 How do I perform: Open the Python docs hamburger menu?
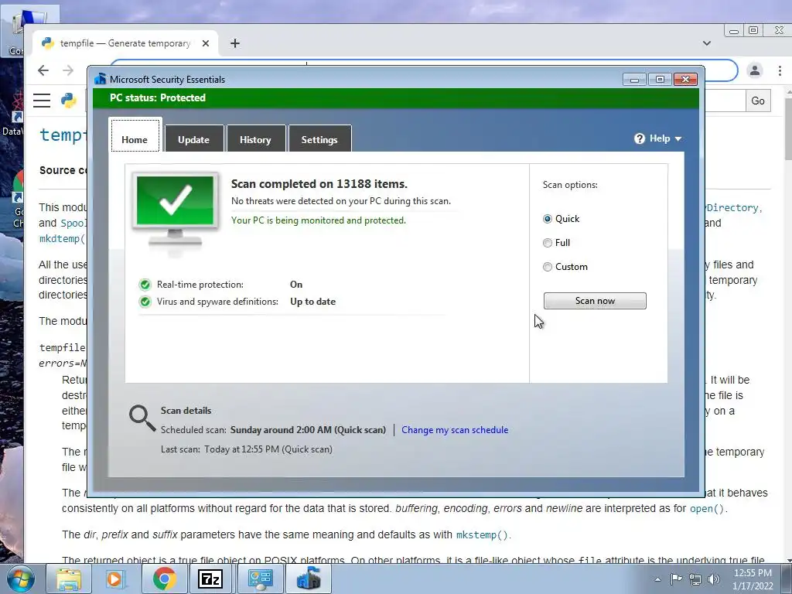(42, 101)
